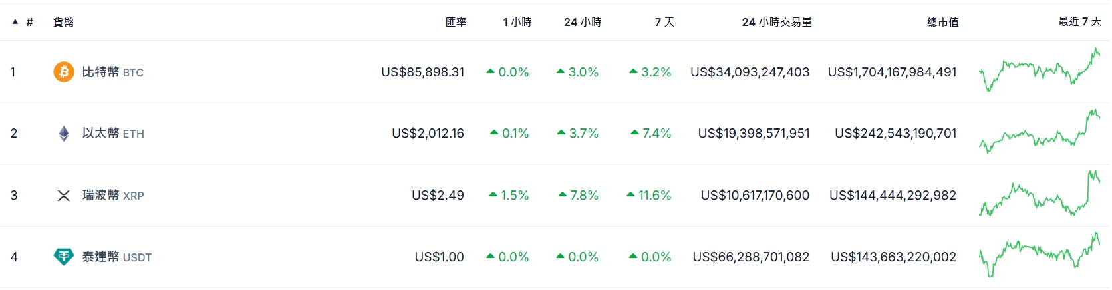View Ethereum 7-day sparkline chart
The width and height of the screenshot is (1112, 290).
pos(1039,132)
